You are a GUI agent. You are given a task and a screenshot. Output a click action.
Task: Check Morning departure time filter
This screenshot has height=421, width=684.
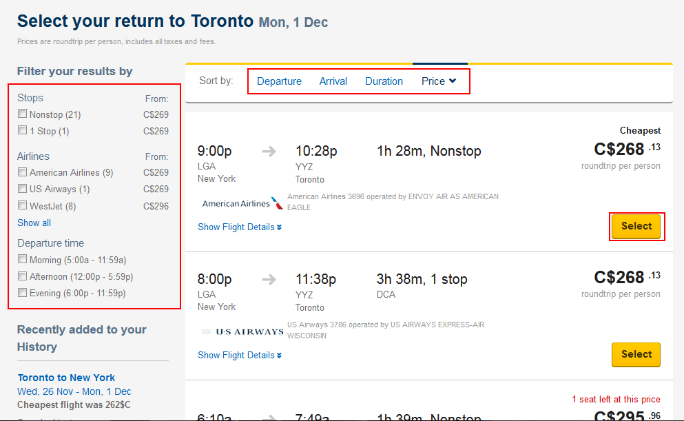[x=23, y=259]
